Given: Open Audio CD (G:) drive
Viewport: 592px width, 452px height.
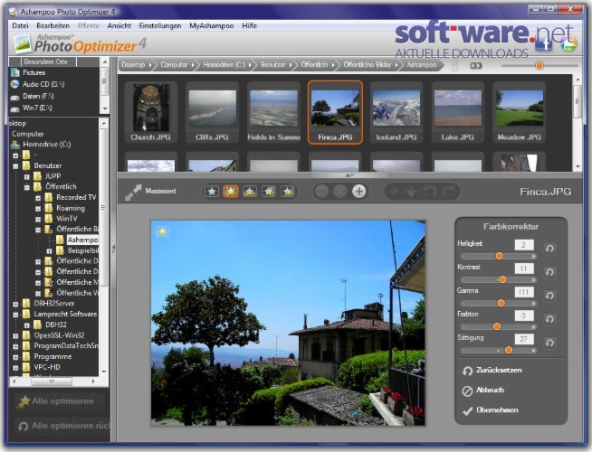Looking at the screenshot, I should click(x=43, y=84).
